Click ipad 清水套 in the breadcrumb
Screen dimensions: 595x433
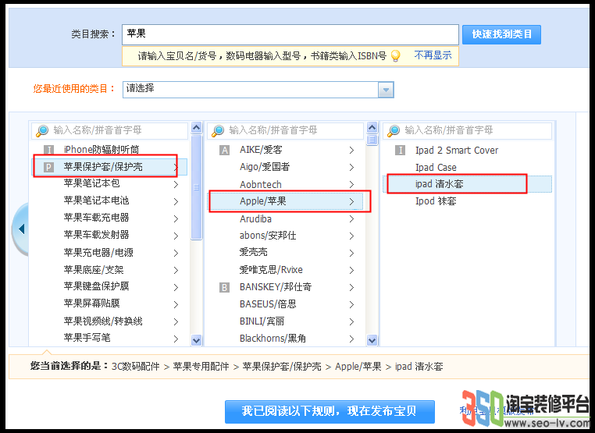tap(419, 366)
